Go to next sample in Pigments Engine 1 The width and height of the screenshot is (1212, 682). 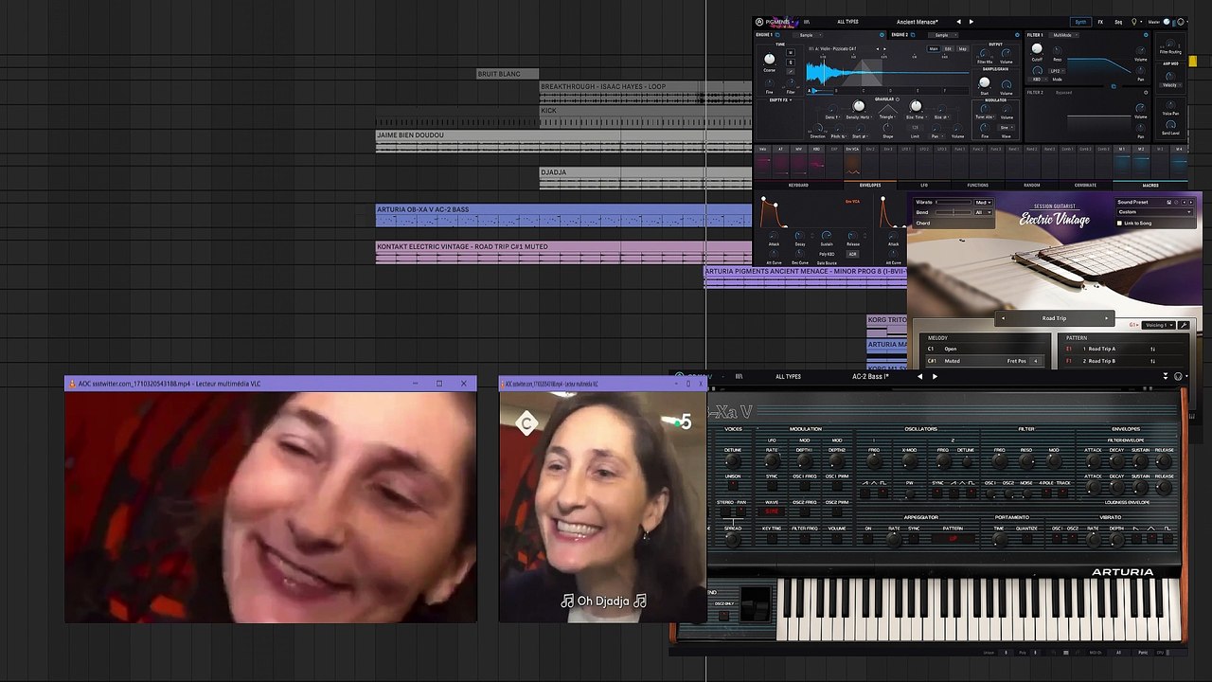pyautogui.click(x=883, y=48)
